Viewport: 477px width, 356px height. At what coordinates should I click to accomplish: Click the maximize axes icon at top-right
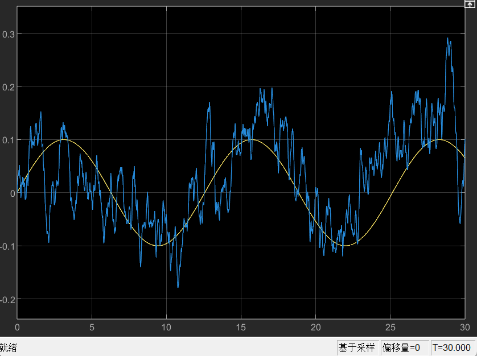click(470, 4)
